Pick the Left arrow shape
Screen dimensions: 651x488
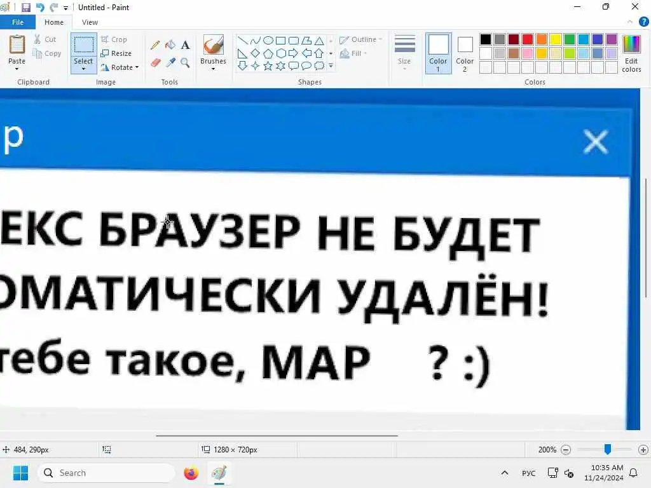point(306,53)
